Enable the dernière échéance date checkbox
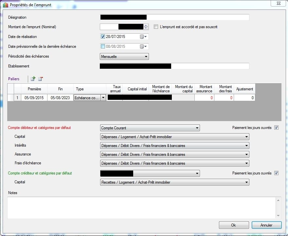 (103, 46)
